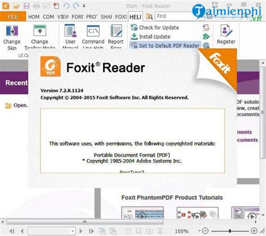Screen dimensions: 266x236
Task: Open the 100% zoom level dropdown
Action: [199, 231]
